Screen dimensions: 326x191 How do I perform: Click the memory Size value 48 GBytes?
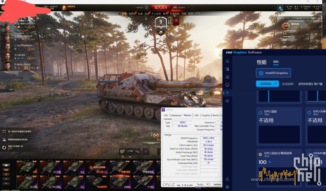pyautogui.click(x=182, y=126)
